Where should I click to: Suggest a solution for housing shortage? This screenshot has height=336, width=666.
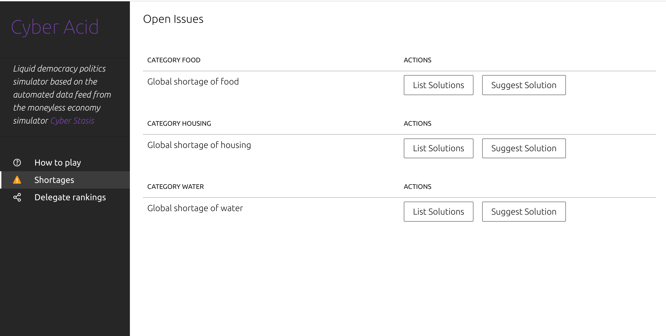(524, 148)
